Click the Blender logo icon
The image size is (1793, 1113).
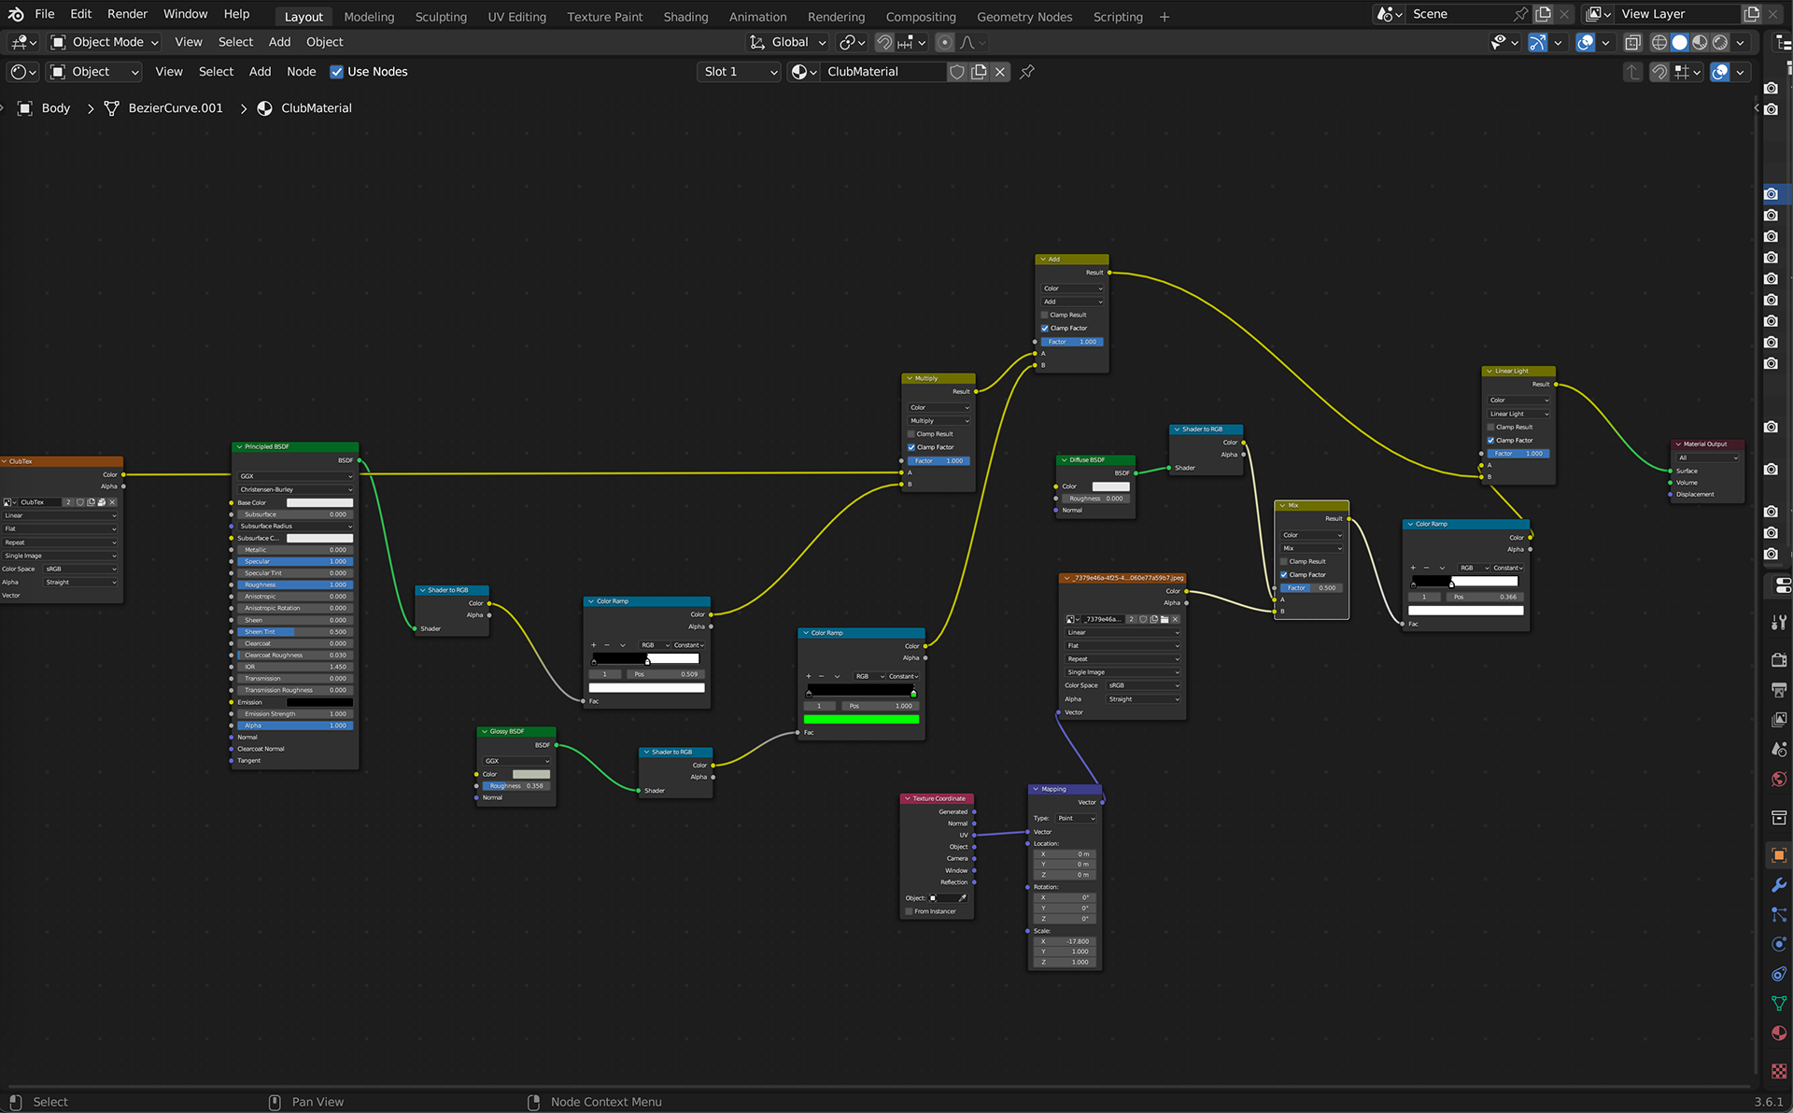pos(16,14)
